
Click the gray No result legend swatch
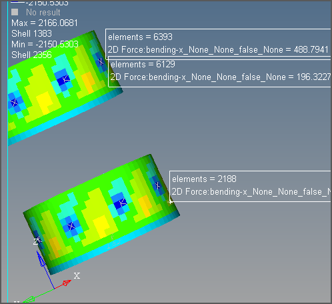point(15,12)
